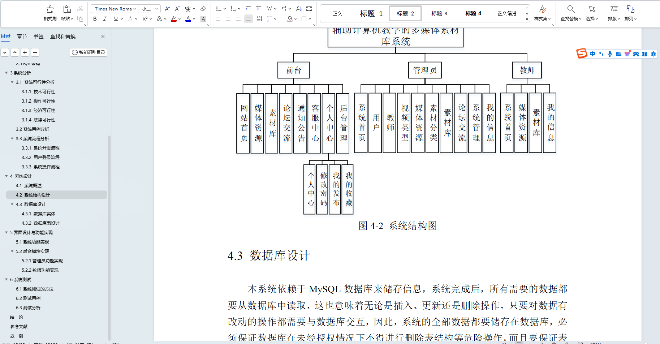Open the font name dropdown (Times New Roma)

[x=135, y=9]
